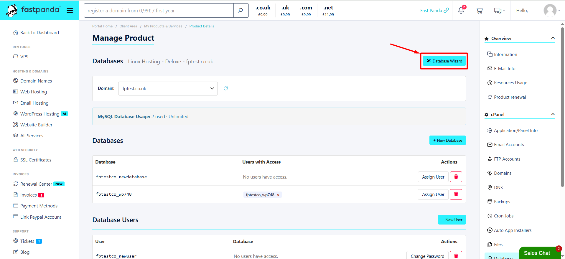Collapse the Overview section

[553, 38]
